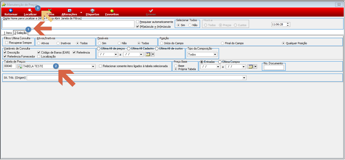This screenshot has height=160, width=345.
Task: Click the Retornar toolbar label
Action: pos(11,14)
